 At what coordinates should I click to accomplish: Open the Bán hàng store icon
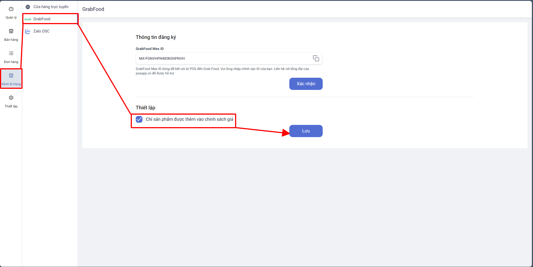tap(11, 31)
